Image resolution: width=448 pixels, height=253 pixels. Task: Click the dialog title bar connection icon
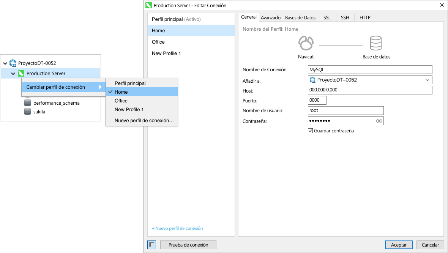tap(148, 5)
